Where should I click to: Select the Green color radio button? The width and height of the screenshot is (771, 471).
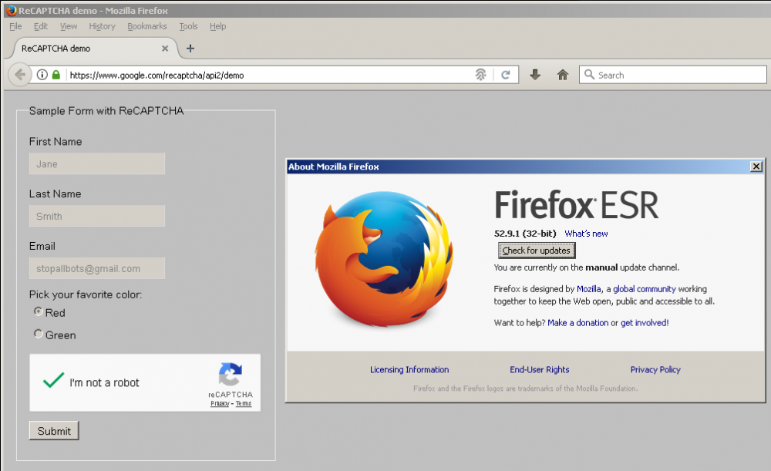pos(39,334)
